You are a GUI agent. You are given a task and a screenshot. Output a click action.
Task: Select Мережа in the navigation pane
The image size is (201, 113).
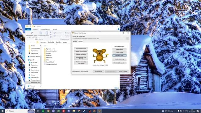pos(31,86)
